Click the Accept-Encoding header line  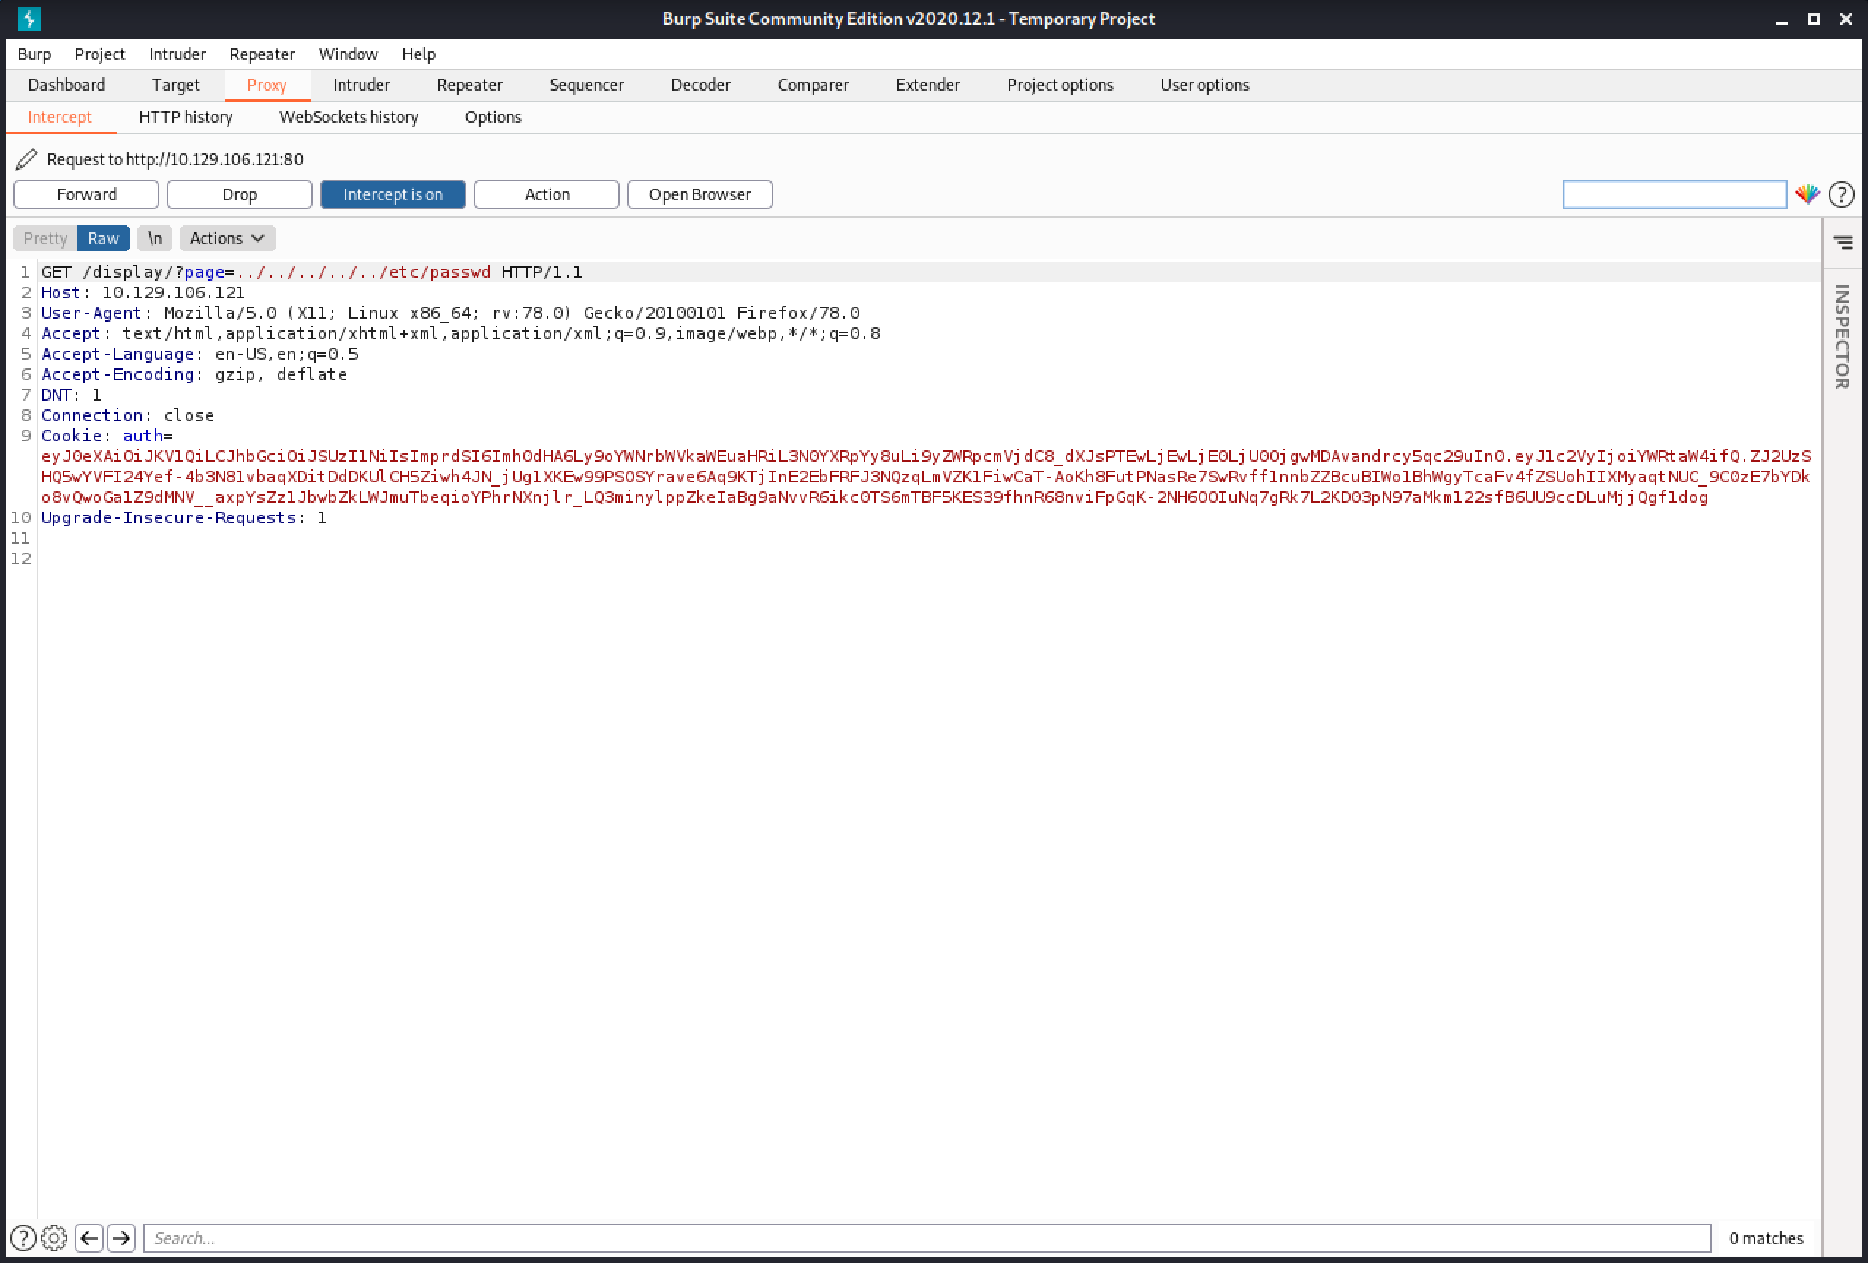tap(194, 375)
